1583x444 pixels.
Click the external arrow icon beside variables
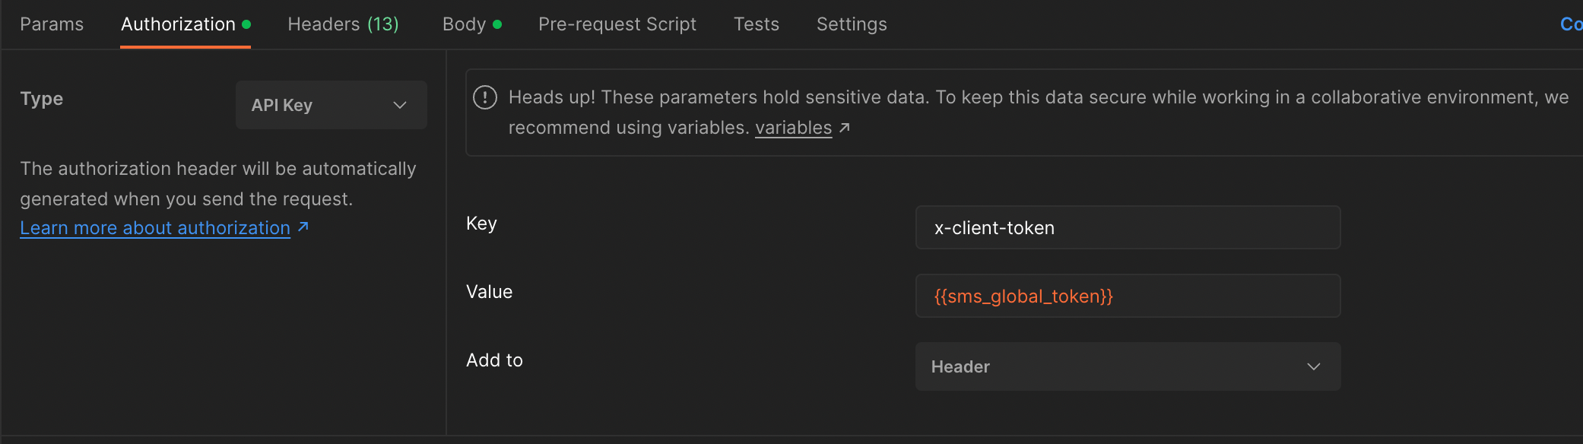pos(844,128)
